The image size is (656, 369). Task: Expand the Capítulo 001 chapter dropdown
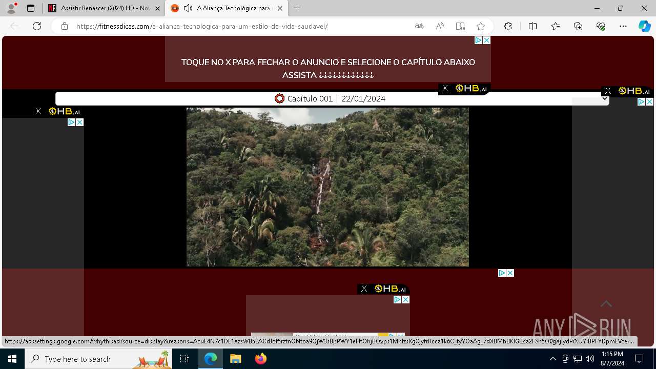click(332, 98)
